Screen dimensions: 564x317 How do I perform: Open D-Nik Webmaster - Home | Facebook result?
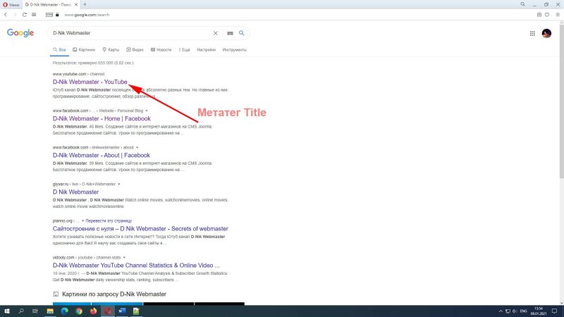coord(102,118)
